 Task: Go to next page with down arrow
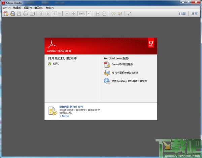[x=48, y=13]
